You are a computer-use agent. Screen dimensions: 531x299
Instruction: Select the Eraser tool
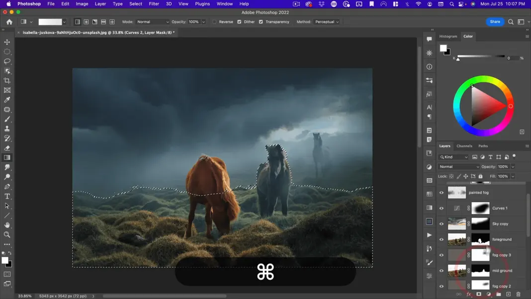7,148
